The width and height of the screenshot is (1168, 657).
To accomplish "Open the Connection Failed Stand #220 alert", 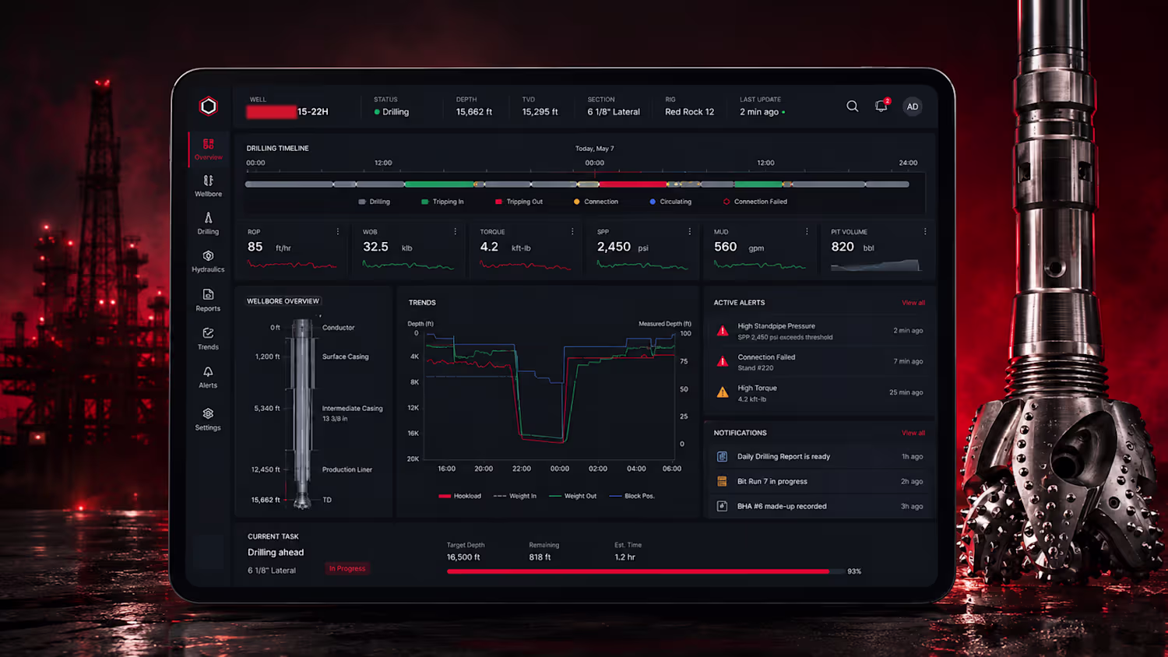I will coord(819,362).
